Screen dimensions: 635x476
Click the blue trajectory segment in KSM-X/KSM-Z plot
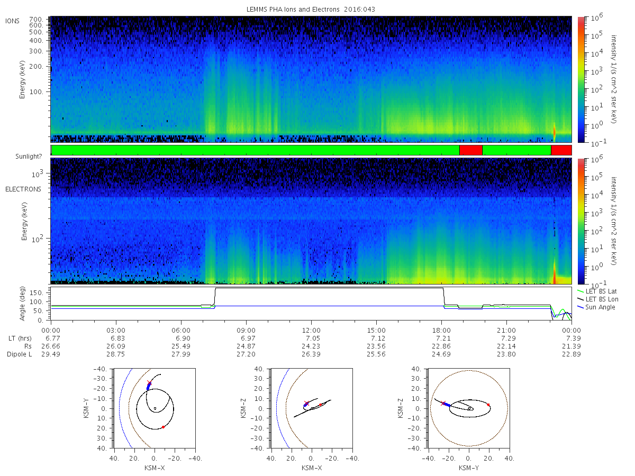[x=306, y=405]
